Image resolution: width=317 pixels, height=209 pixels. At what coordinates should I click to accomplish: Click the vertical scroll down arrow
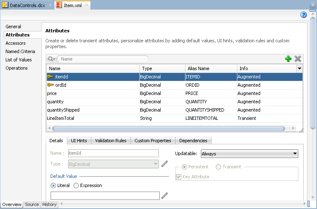[x=313, y=197]
